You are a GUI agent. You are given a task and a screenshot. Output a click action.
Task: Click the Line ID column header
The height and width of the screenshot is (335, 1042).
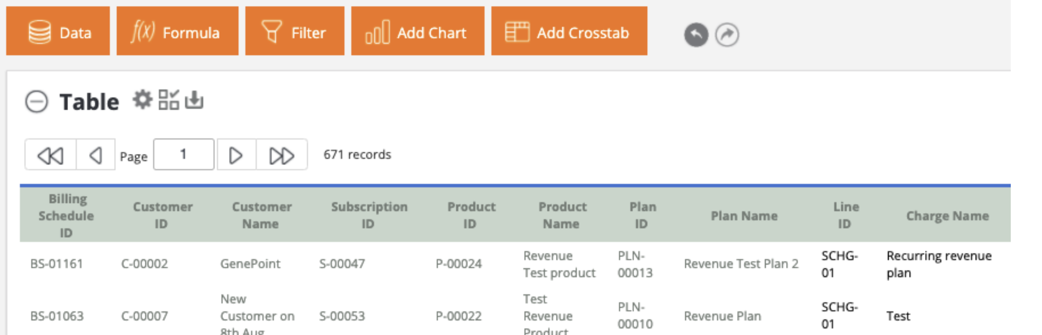[x=846, y=215]
